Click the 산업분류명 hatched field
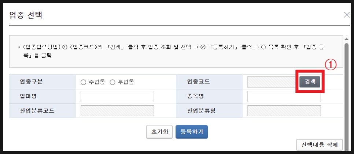The image size is (354, 154). [x=284, y=111]
